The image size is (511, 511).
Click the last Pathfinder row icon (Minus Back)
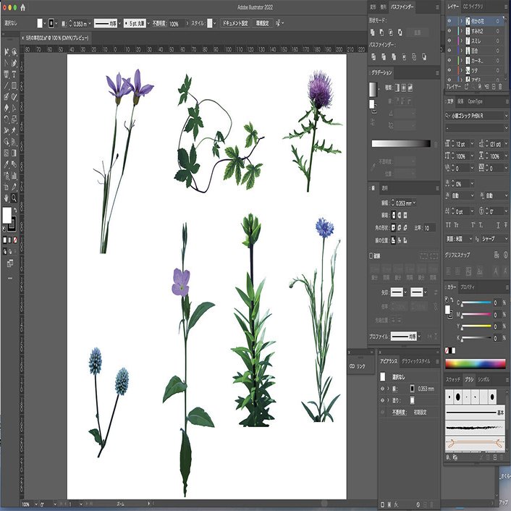tap(424, 56)
